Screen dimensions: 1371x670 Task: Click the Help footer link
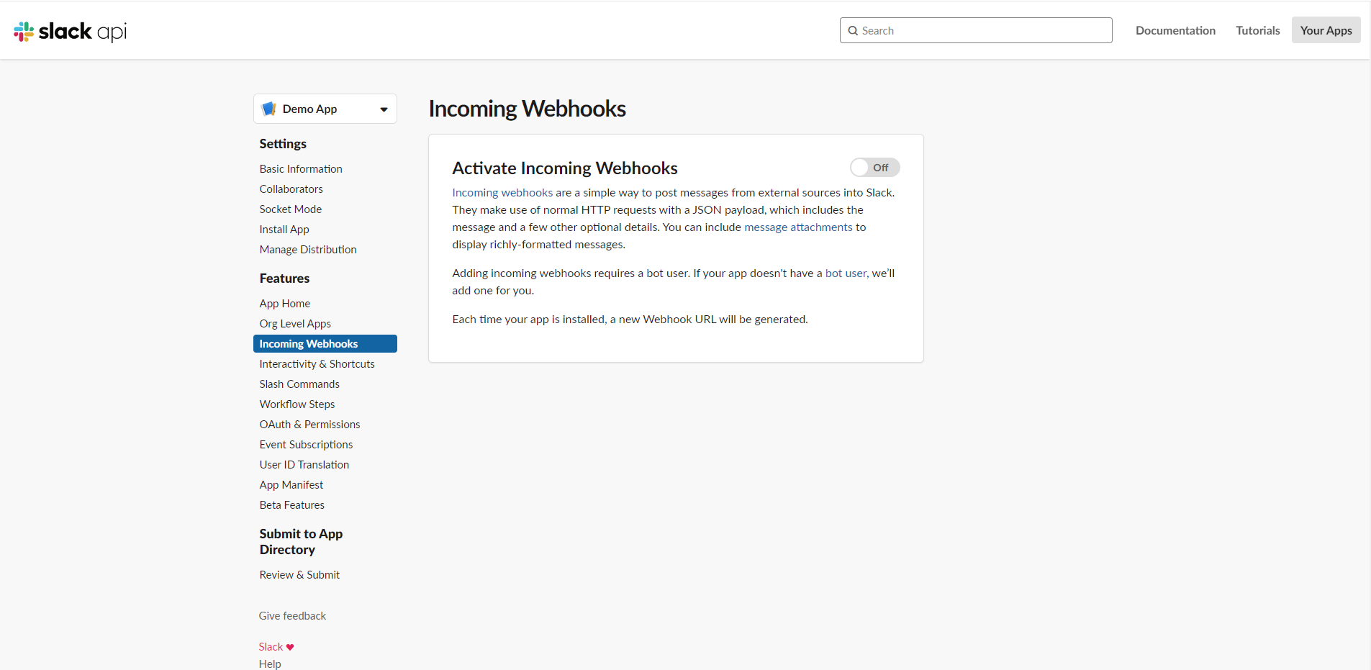[270, 664]
